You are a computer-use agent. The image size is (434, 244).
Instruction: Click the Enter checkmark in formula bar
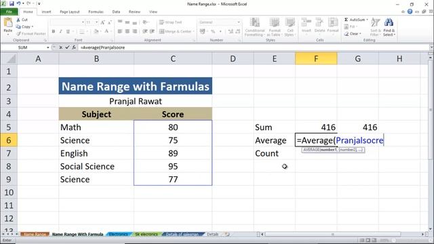tap(67, 47)
